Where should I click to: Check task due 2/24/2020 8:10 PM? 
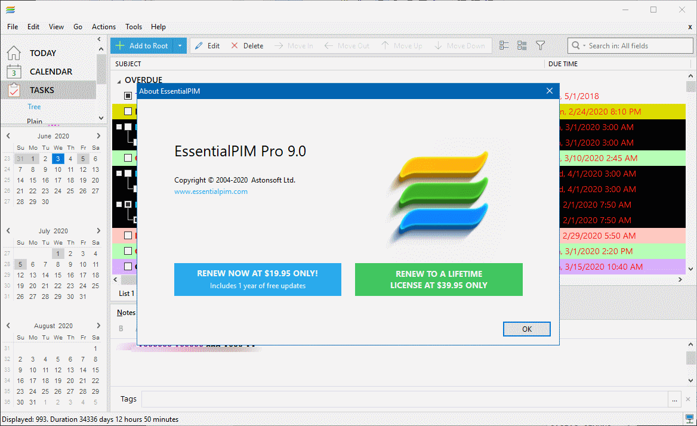tap(128, 111)
